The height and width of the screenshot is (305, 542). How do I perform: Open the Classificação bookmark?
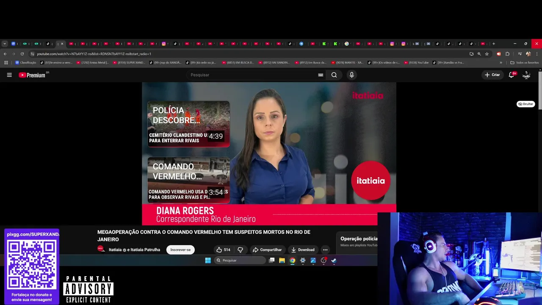coord(26,63)
